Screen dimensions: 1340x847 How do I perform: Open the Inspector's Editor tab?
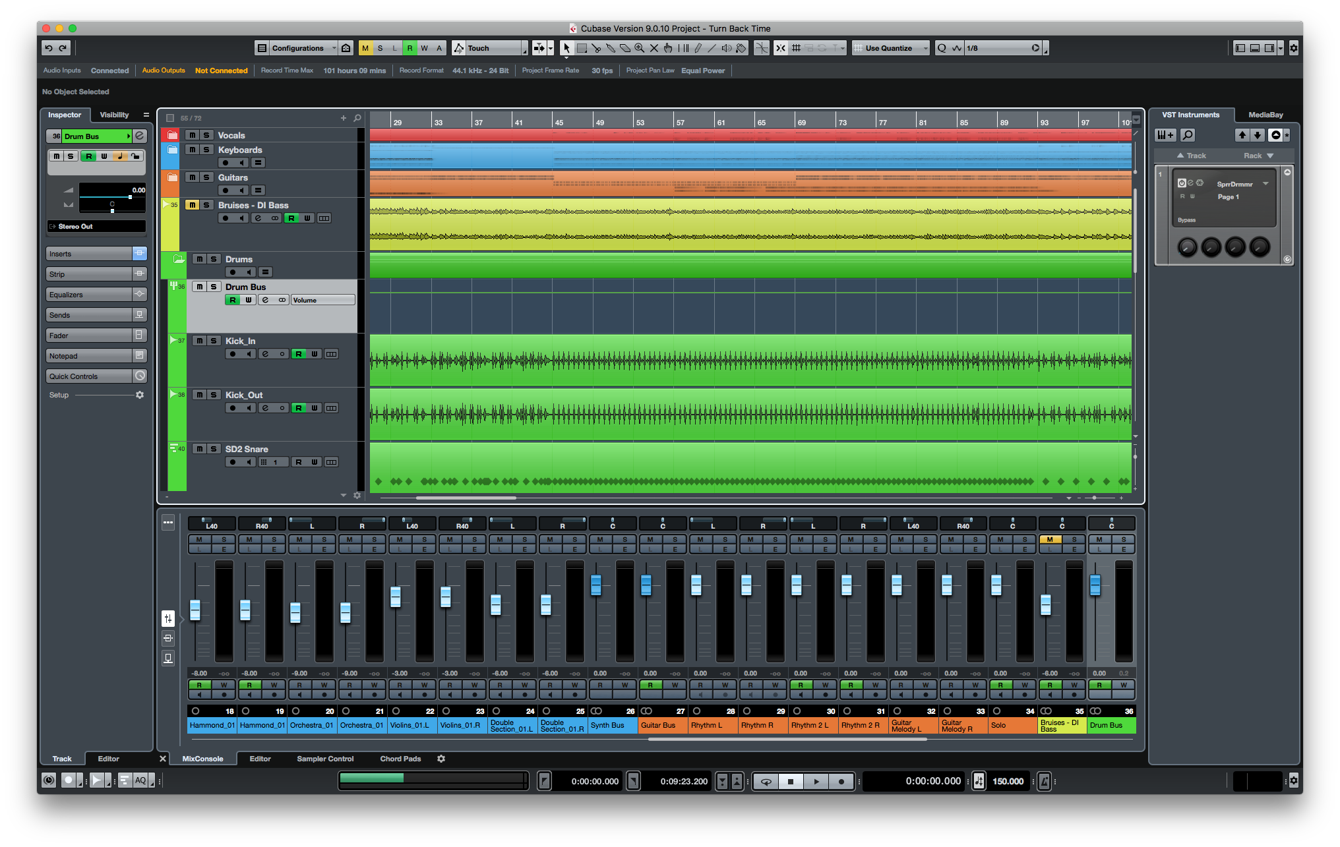(x=109, y=759)
